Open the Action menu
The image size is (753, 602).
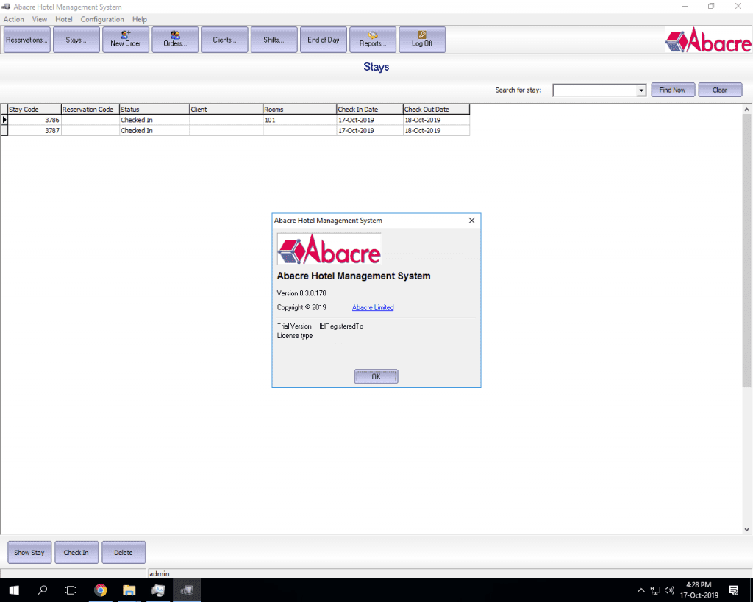tap(14, 19)
